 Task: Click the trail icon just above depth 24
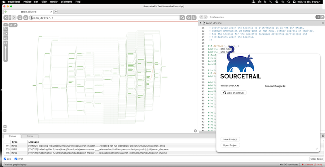pyautogui.click(x=6, y=38)
